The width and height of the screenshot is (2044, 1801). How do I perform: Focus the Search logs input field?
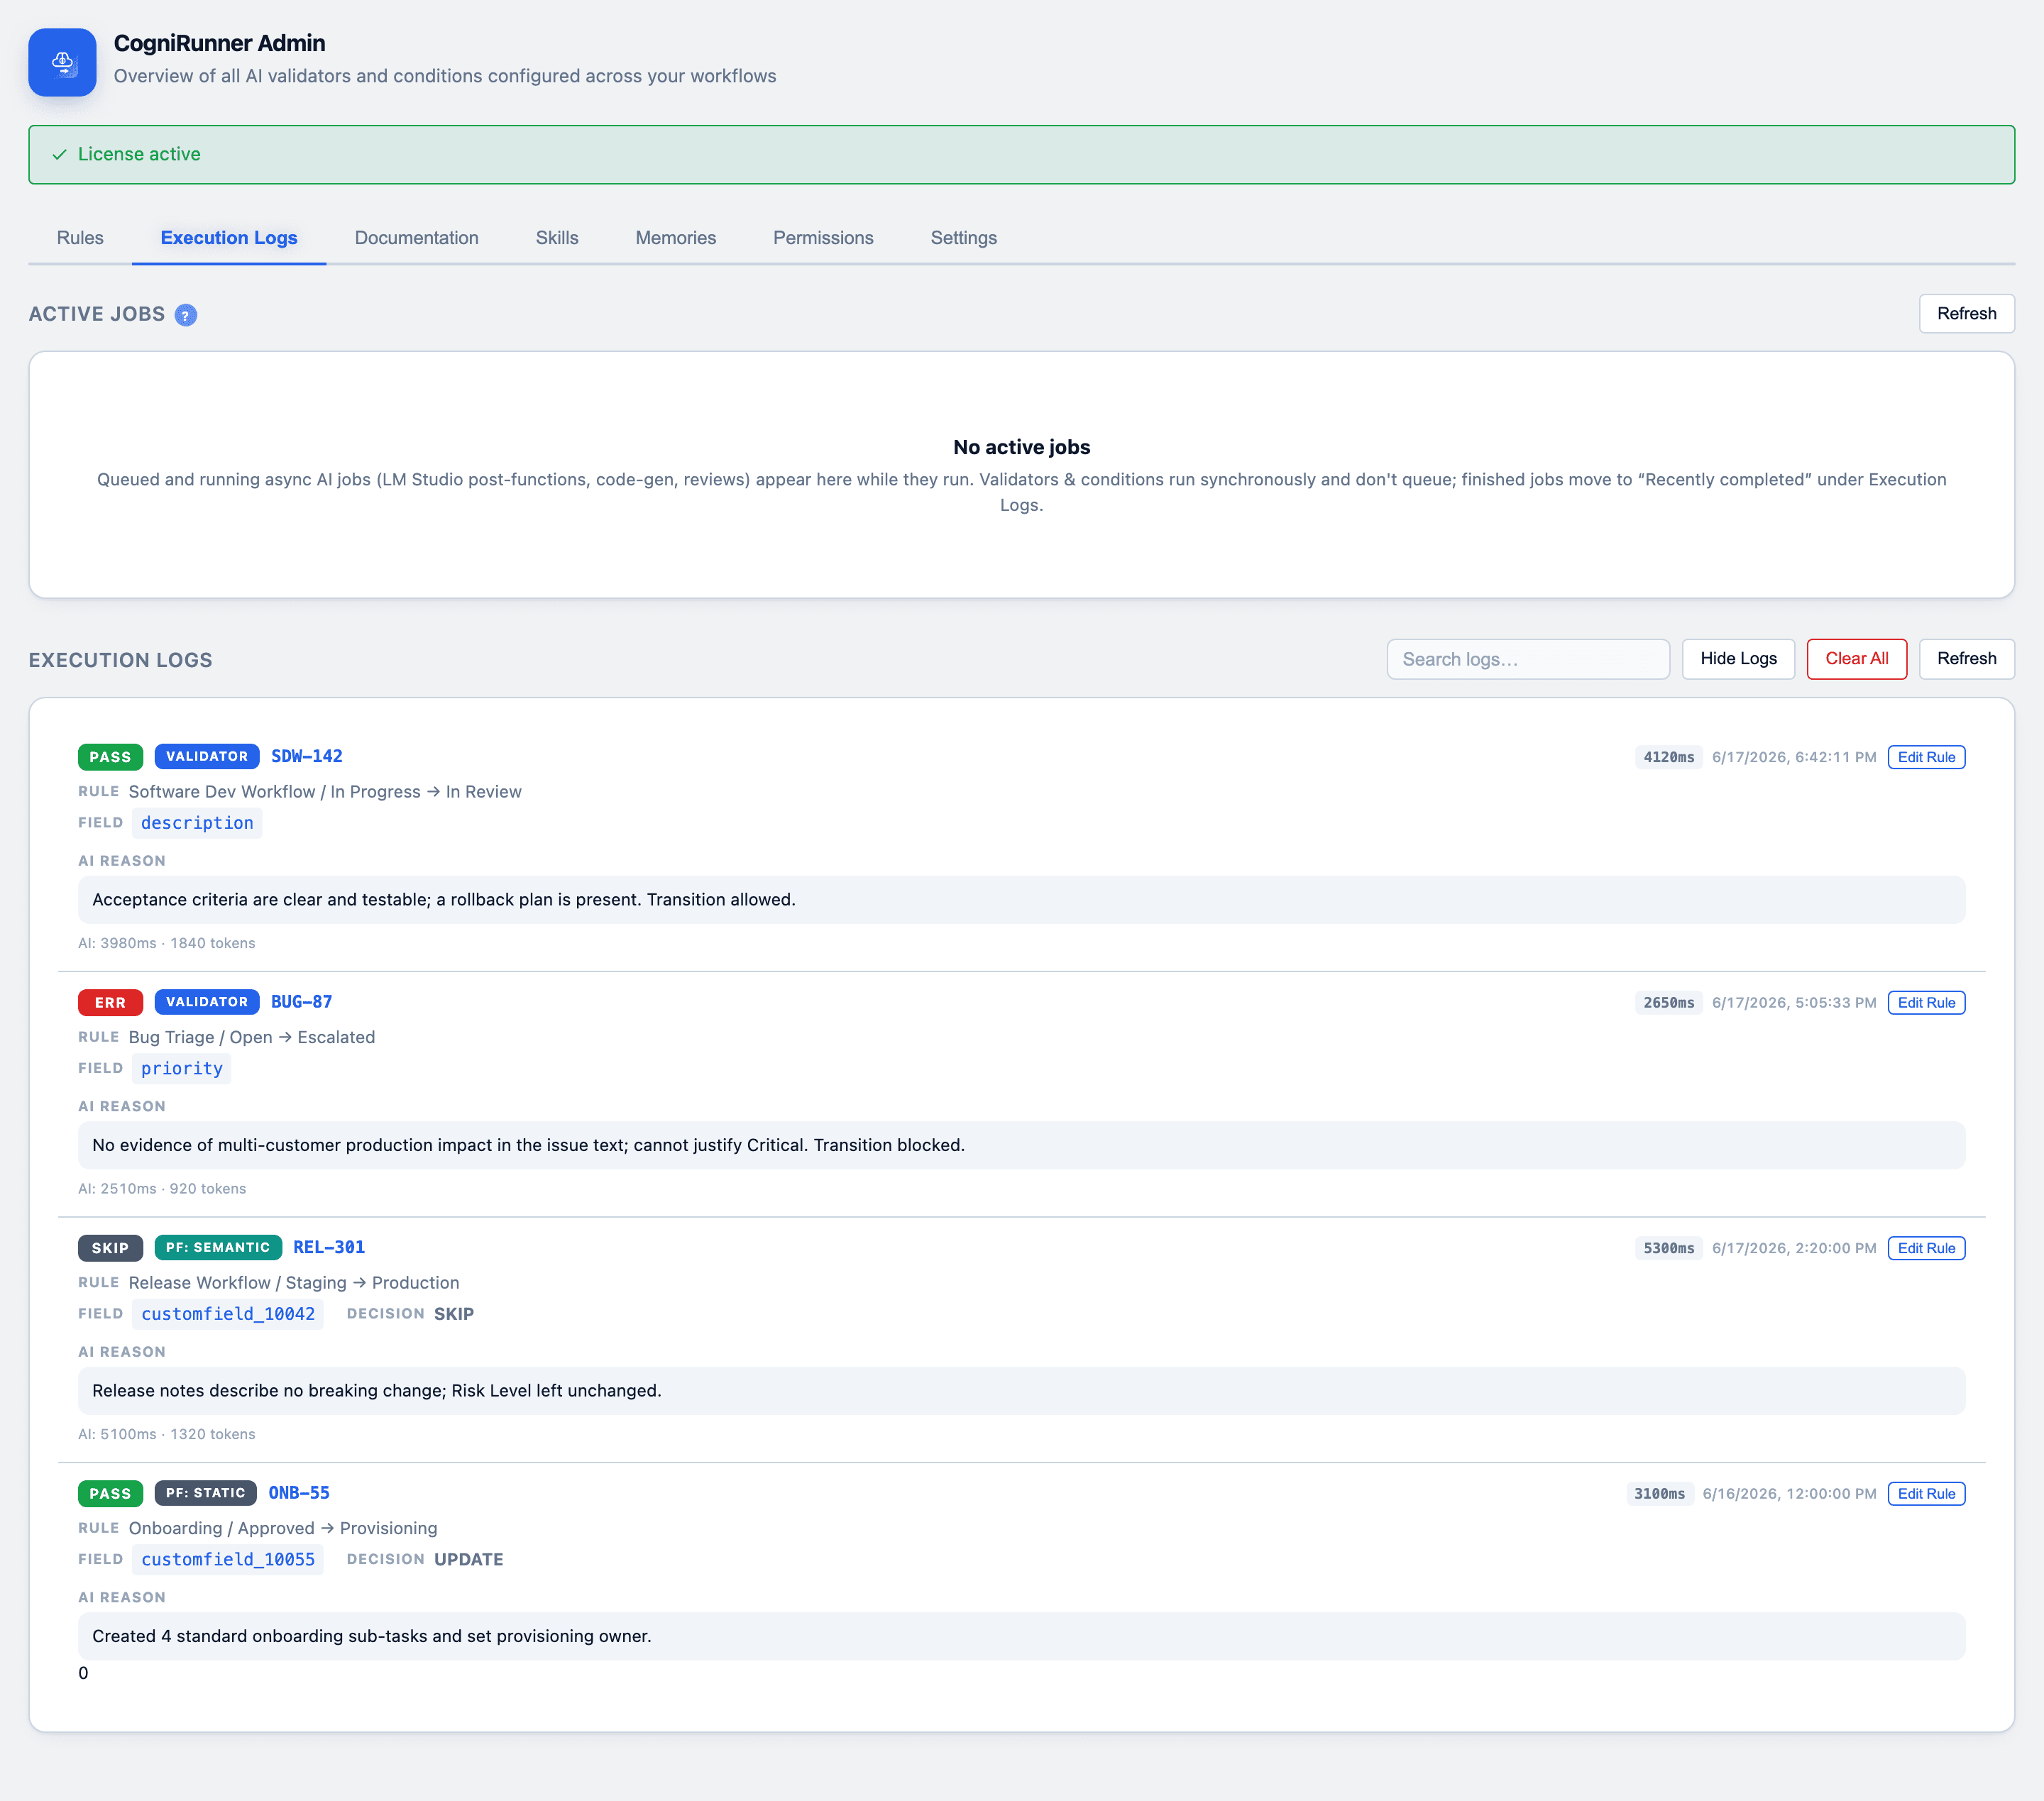click(x=1528, y=659)
